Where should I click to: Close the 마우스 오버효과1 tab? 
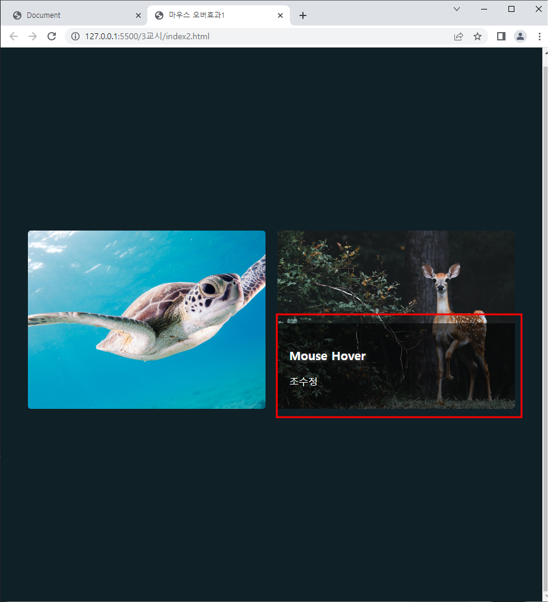click(x=280, y=15)
